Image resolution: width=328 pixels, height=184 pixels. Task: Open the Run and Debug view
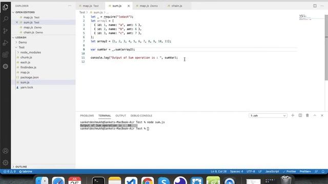[6, 43]
